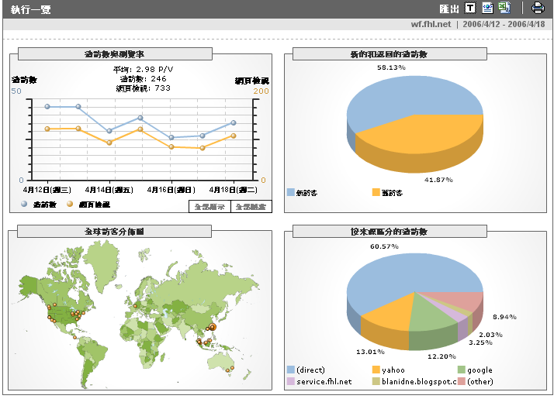Click the 12.20% percentage label
The height and width of the screenshot is (399, 554).
click(441, 356)
